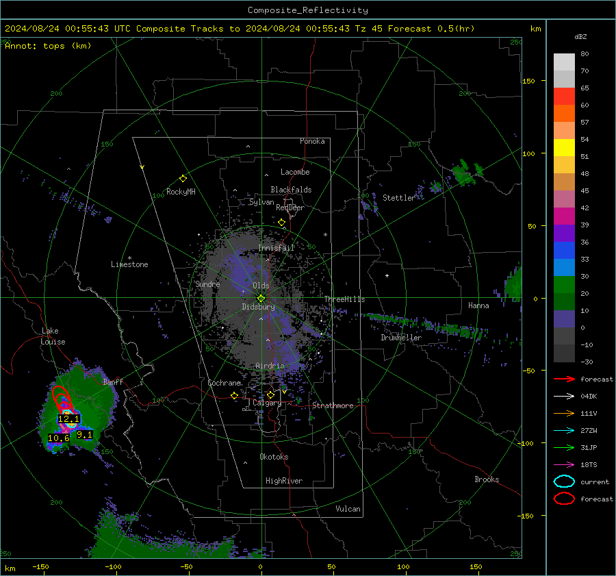Click the Blackfalds label
The width and height of the screenshot is (616, 576).
coord(291,190)
